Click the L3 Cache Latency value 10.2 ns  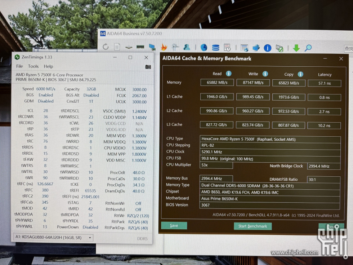pyautogui.click(x=324, y=125)
